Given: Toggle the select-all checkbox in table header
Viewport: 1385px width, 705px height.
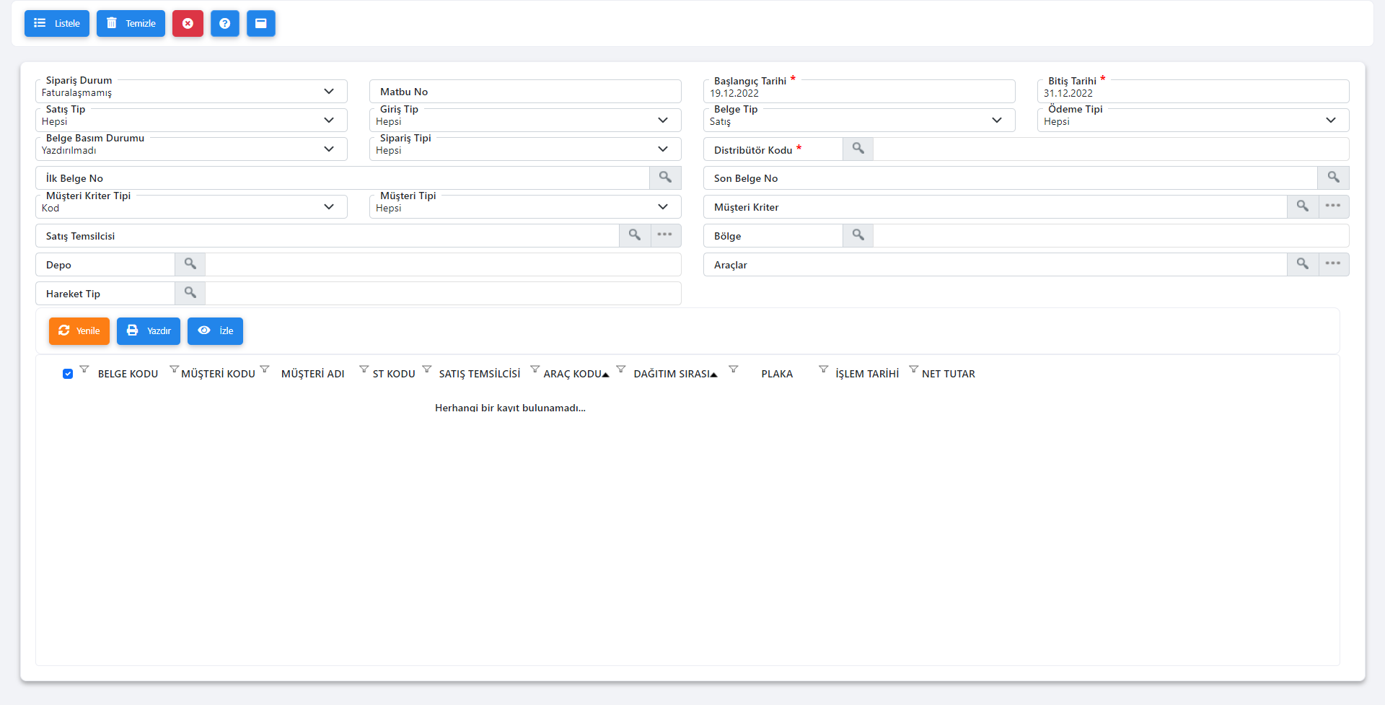Looking at the screenshot, I should coord(68,374).
